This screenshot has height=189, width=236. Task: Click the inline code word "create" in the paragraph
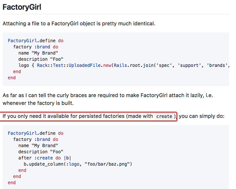[164, 116]
